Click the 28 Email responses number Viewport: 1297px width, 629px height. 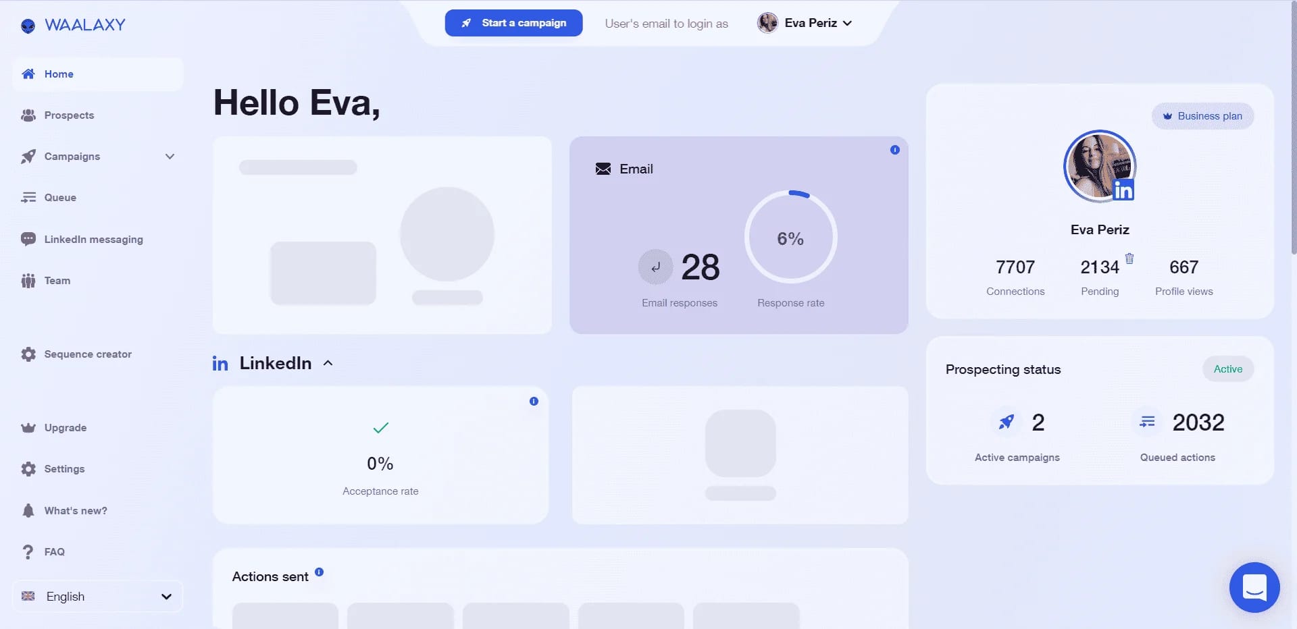(701, 267)
